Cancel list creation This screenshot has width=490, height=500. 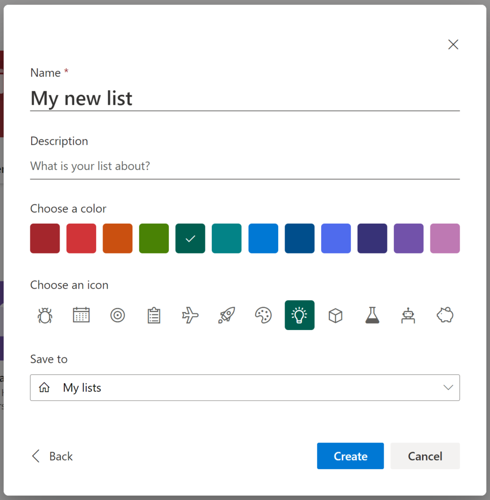pos(425,456)
